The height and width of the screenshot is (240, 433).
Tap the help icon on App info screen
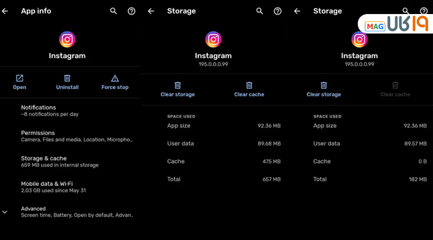[x=132, y=11]
